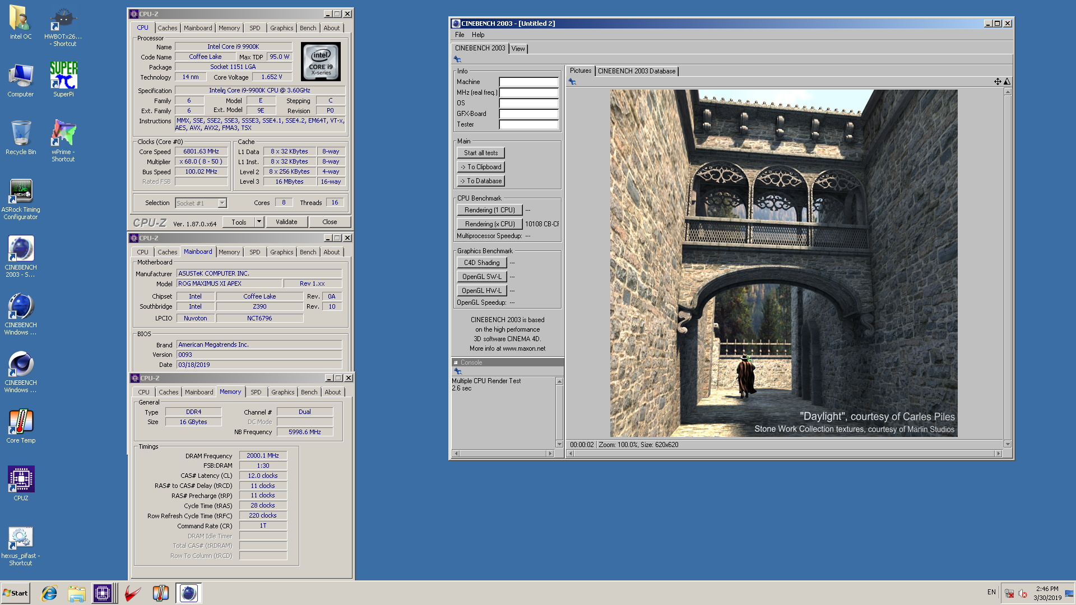This screenshot has height=605, width=1076.
Task: Open Windows Explorer folder in taskbar
Action: (x=77, y=593)
